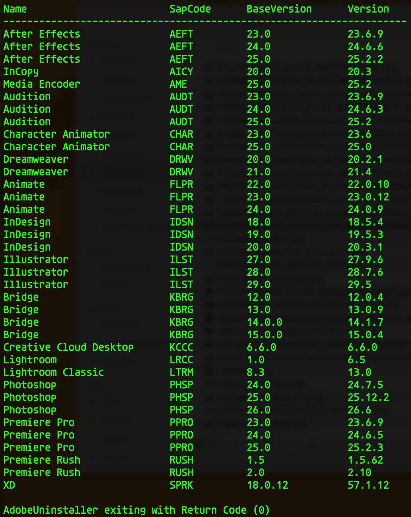
Task: Select Creative Cloud Desktop version 6.6.0
Action: pyautogui.click(x=362, y=347)
